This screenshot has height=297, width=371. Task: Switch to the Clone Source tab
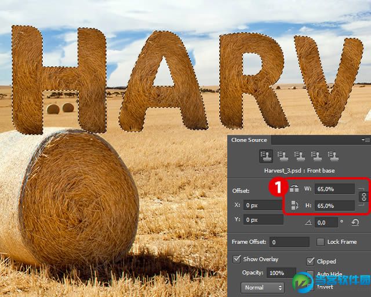[249, 140]
